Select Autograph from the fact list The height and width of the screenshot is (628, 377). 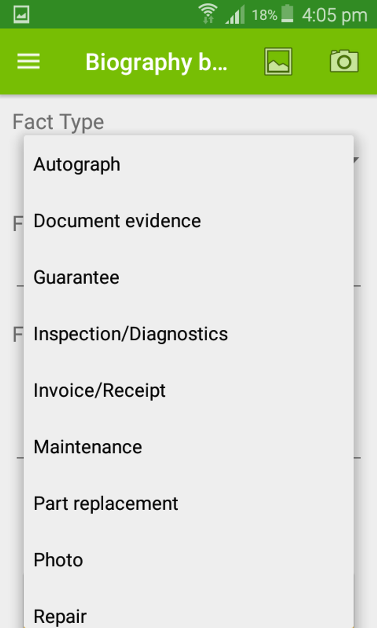pyautogui.click(x=76, y=164)
